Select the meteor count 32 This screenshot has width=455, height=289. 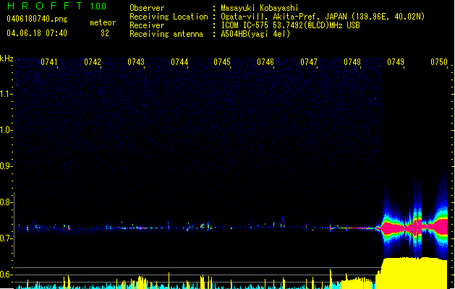coord(105,33)
